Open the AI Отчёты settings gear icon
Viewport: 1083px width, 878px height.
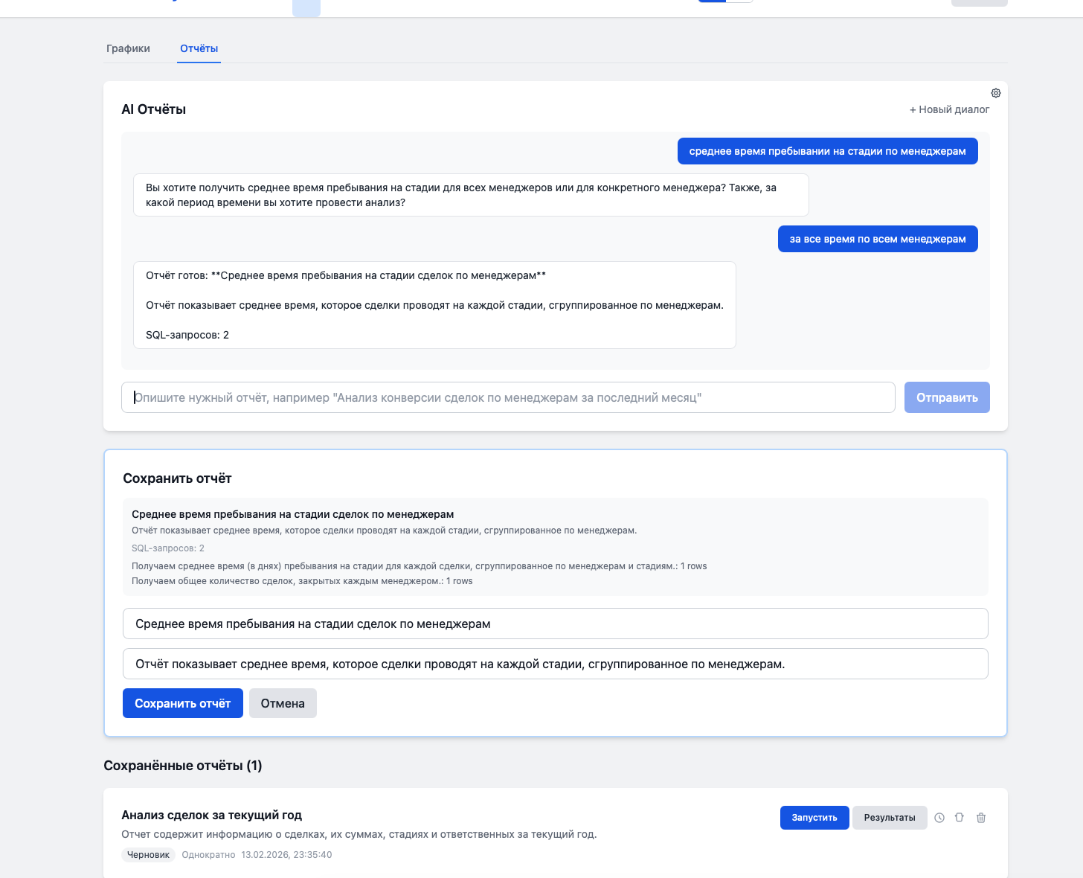(995, 92)
